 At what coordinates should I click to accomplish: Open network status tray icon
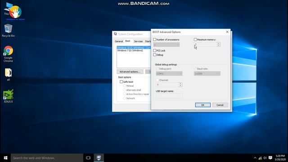click(260, 158)
